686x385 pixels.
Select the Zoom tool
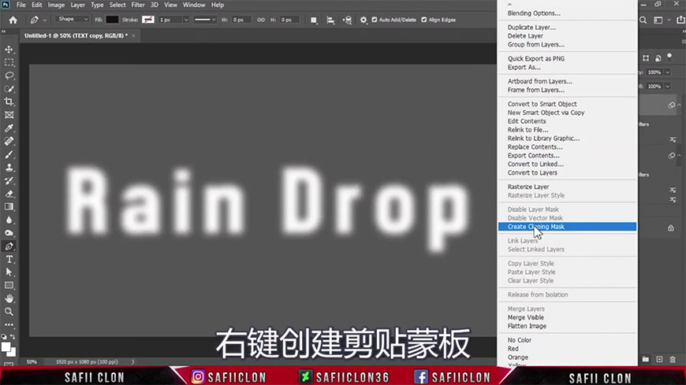tap(9, 312)
